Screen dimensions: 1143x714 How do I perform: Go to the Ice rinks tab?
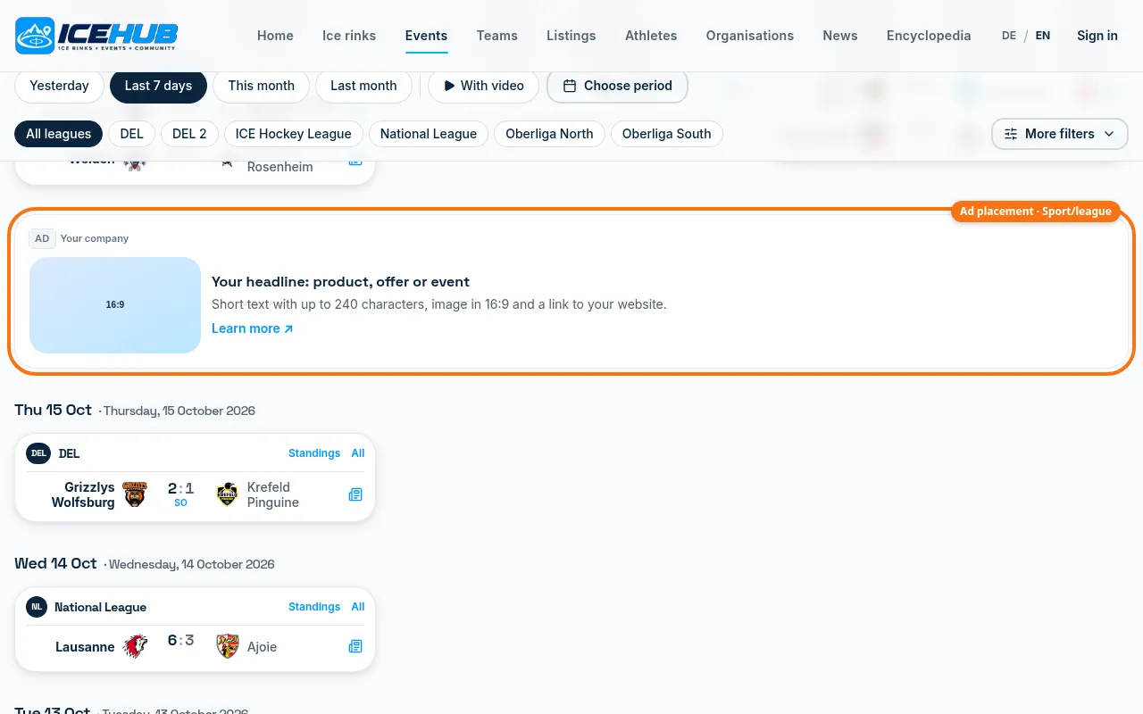click(349, 36)
